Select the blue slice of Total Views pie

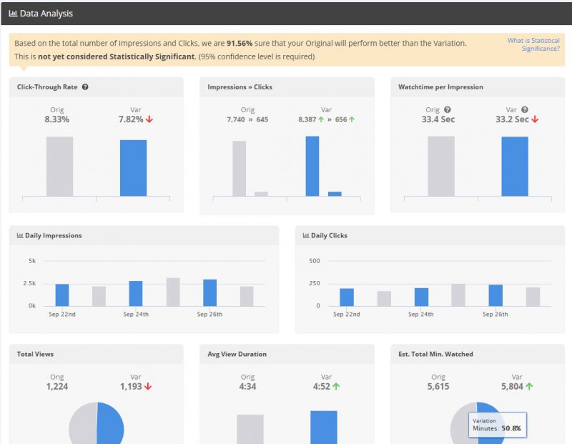(x=111, y=425)
